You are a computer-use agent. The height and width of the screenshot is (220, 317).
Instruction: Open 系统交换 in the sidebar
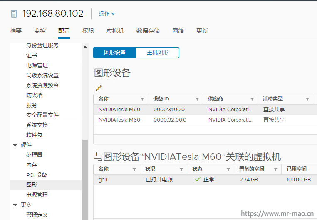click(x=37, y=125)
